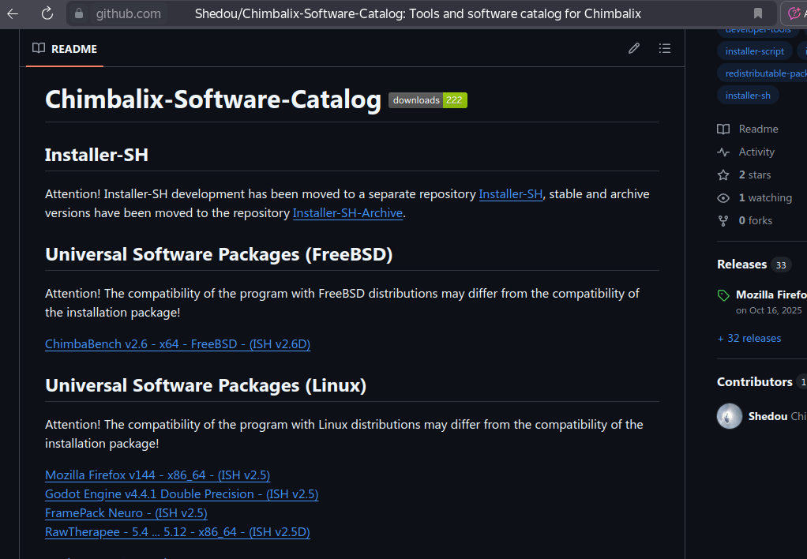Screen dimensions: 807x559
Task: Open the README outline list icon
Action: tap(665, 49)
